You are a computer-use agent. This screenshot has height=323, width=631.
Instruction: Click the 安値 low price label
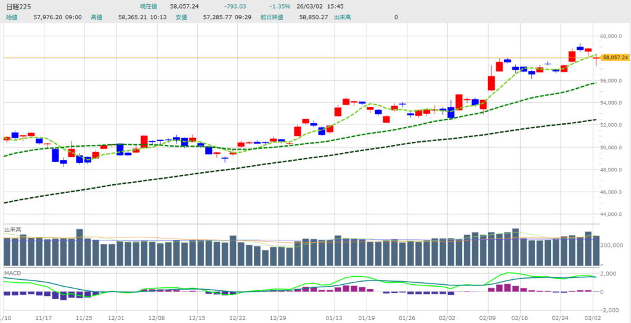[x=181, y=17]
